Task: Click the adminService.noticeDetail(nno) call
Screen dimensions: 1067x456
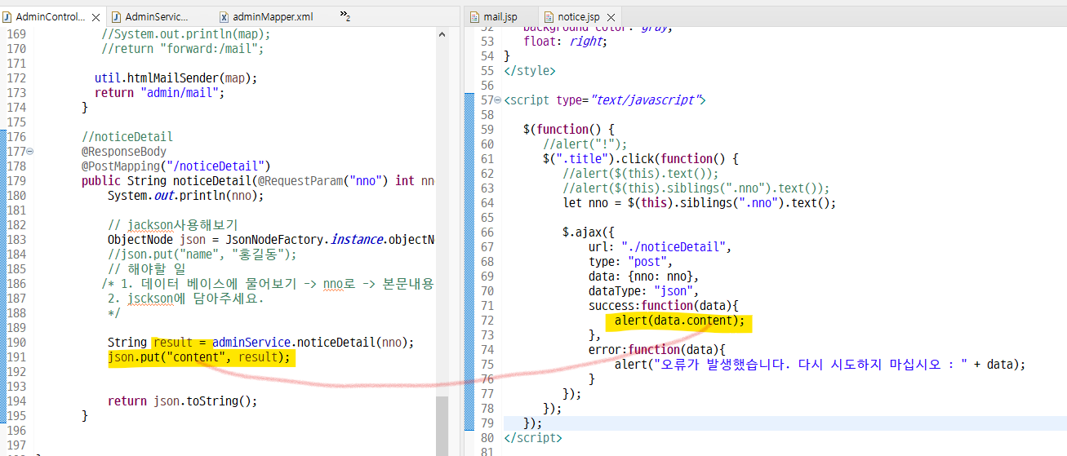Action: click(313, 343)
